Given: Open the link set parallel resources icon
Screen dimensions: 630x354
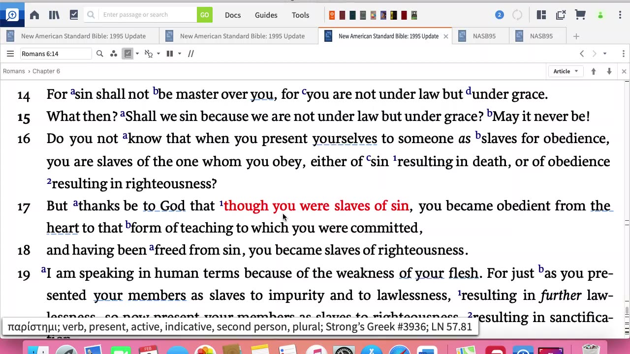Looking at the screenshot, I should tap(148, 54).
